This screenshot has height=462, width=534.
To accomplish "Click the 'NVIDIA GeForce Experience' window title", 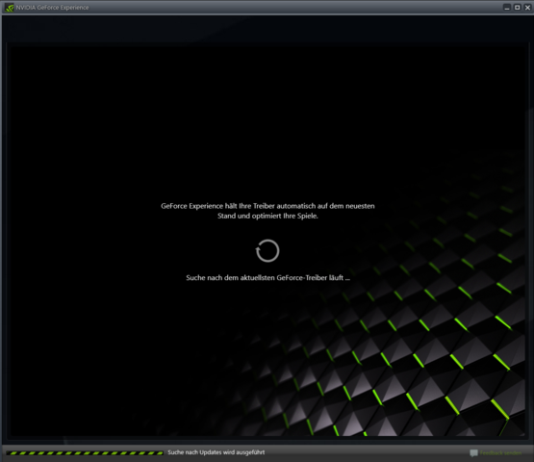I will click(52, 8).
